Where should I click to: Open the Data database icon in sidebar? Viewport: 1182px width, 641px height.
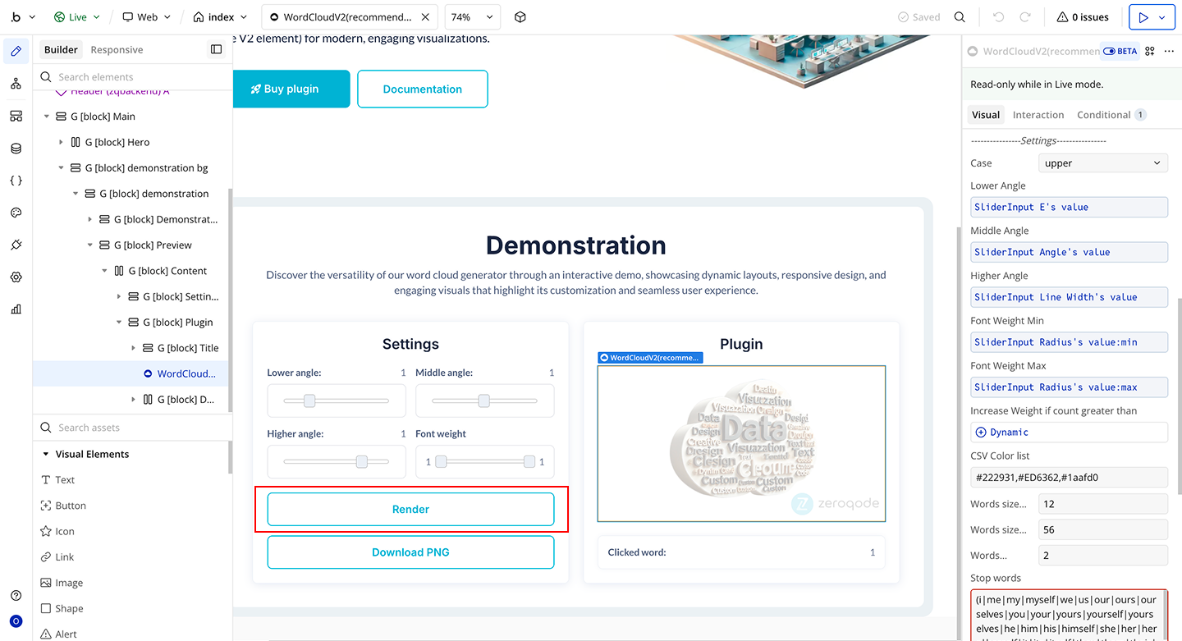click(x=16, y=149)
